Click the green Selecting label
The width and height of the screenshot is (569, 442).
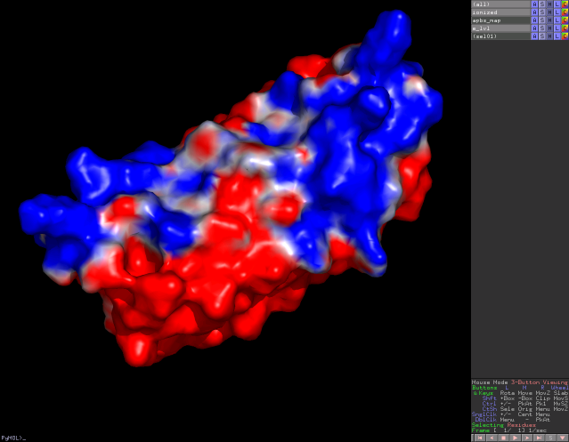[x=488, y=425]
